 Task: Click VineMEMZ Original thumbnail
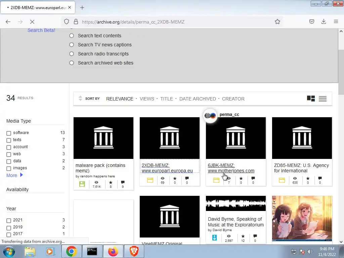pyautogui.click(x=170, y=217)
